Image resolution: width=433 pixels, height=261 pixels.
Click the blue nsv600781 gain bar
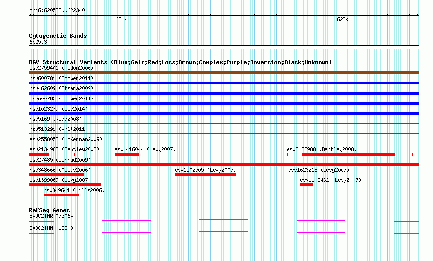tap(224, 83)
